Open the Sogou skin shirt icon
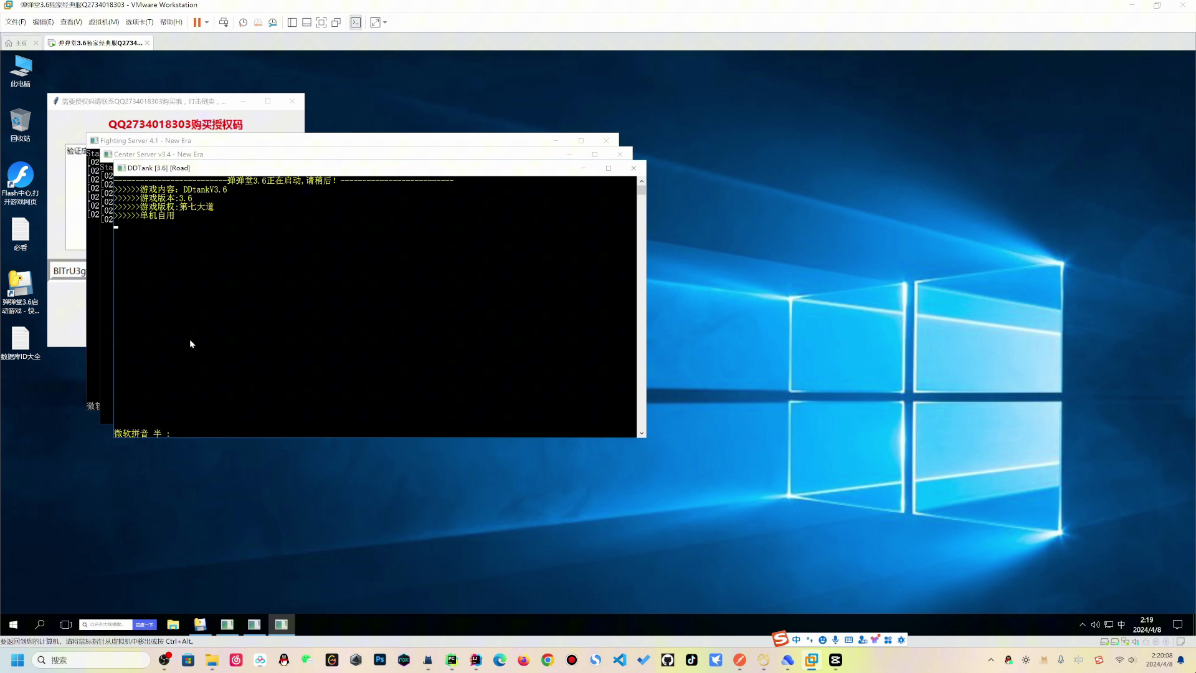This screenshot has width=1196, height=673. (875, 640)
